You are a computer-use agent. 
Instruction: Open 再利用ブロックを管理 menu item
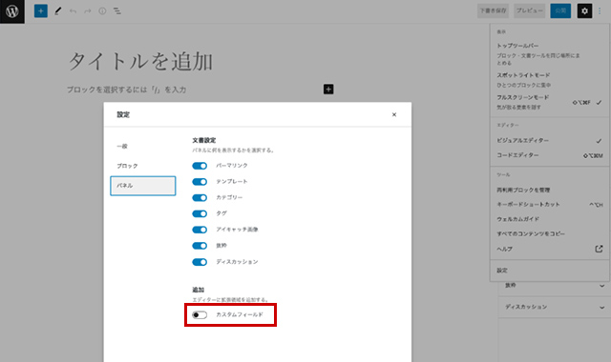point(550,190)
